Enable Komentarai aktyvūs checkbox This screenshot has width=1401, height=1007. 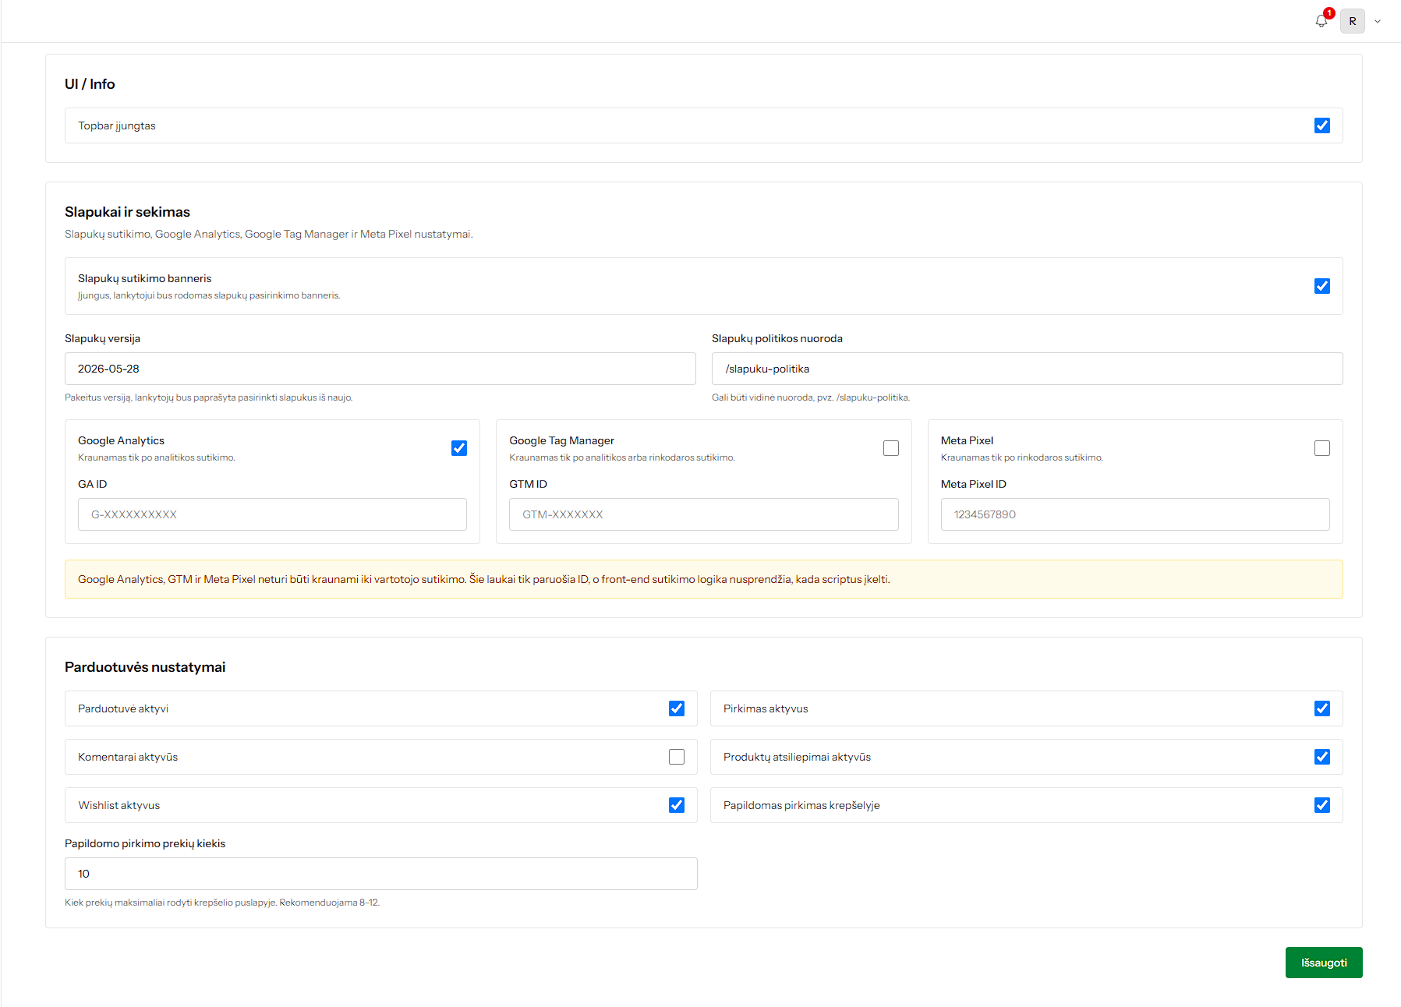point(677,757)
